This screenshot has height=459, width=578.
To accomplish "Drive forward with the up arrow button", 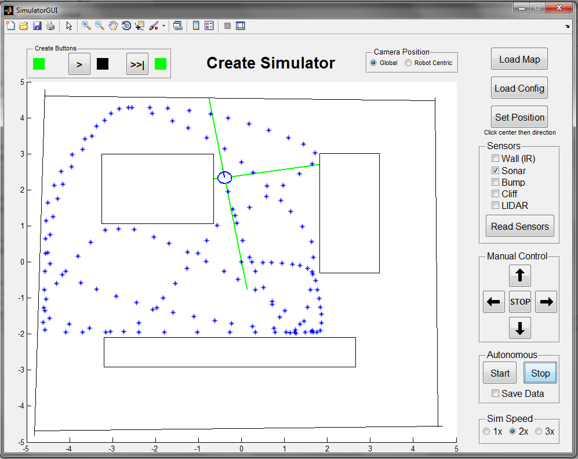I will pyautogui.click(x=520, y=275).
